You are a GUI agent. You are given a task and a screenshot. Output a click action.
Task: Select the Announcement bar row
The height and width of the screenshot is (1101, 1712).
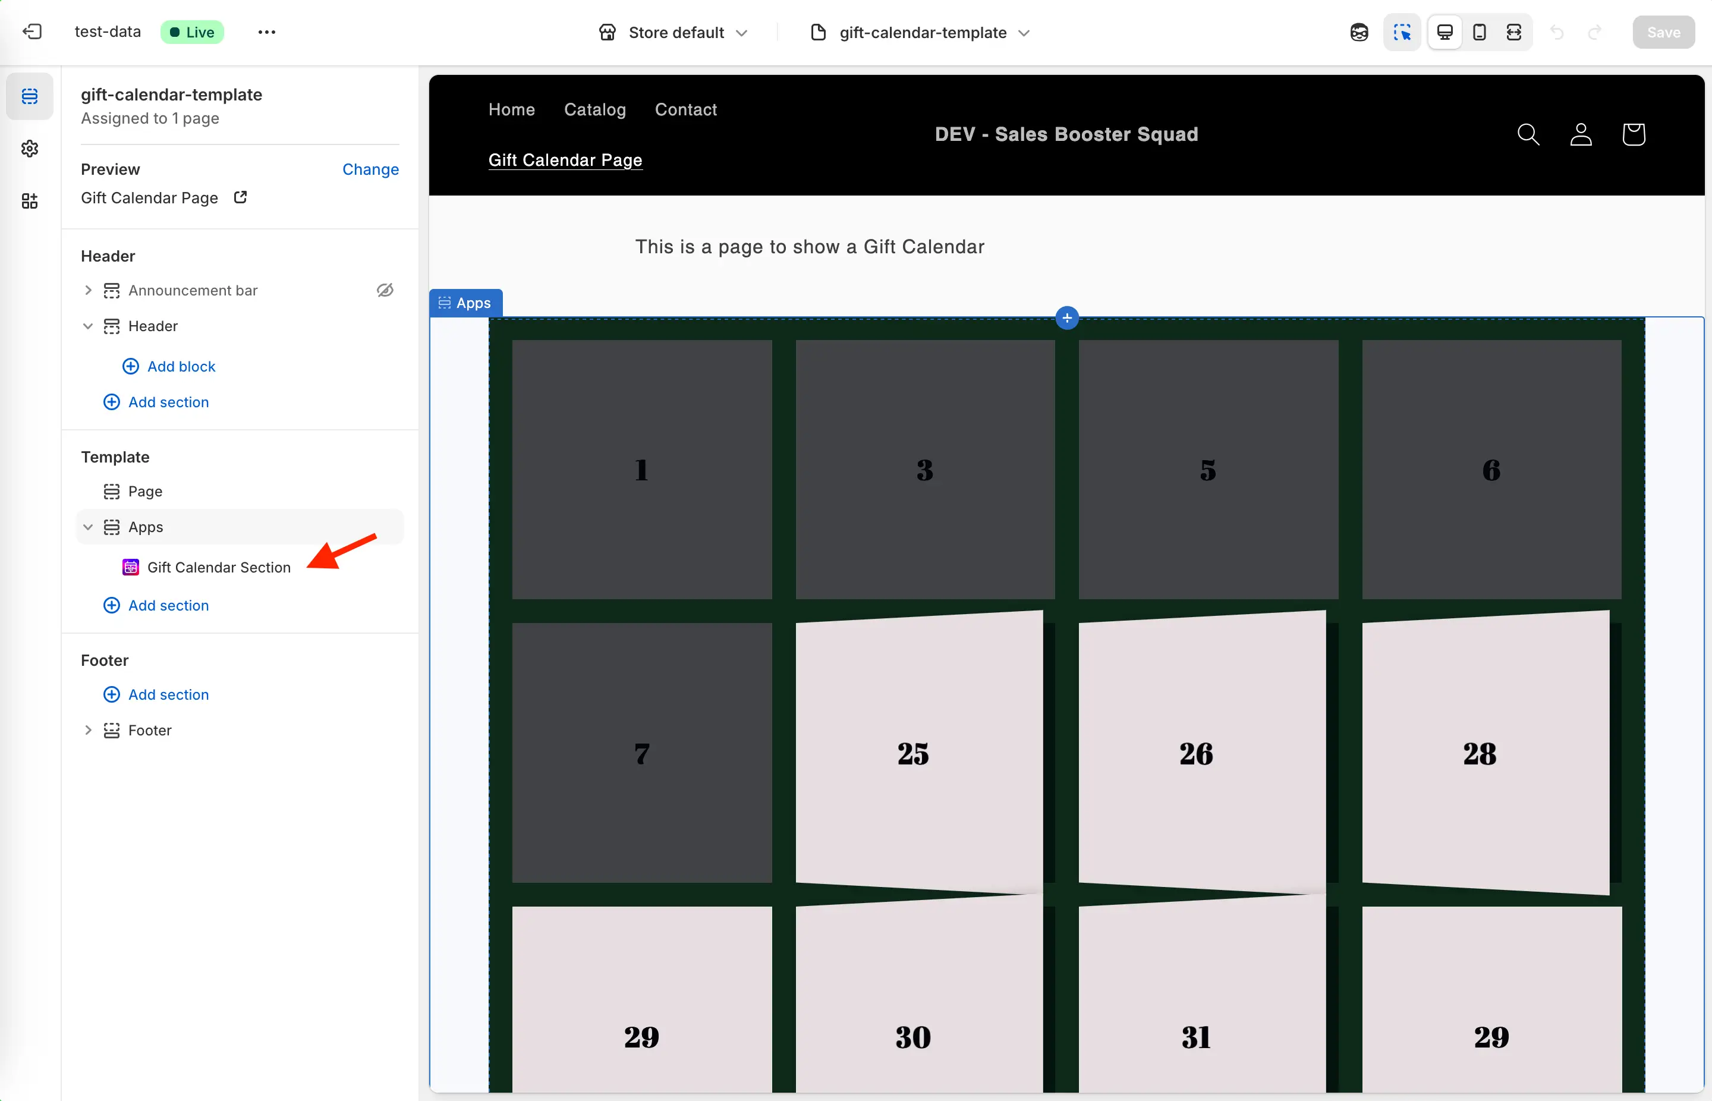coord(240,290)
